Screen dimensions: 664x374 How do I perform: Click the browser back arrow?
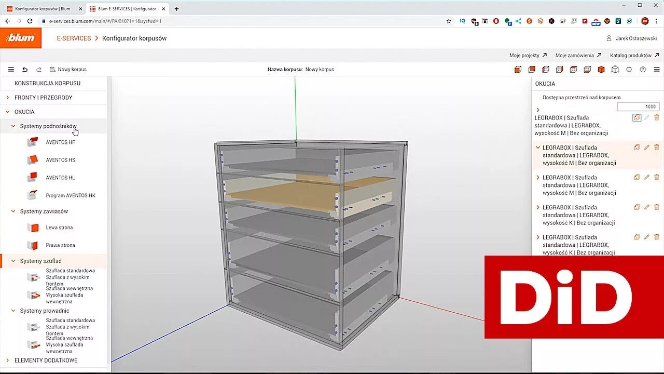[x=7, y=21]
